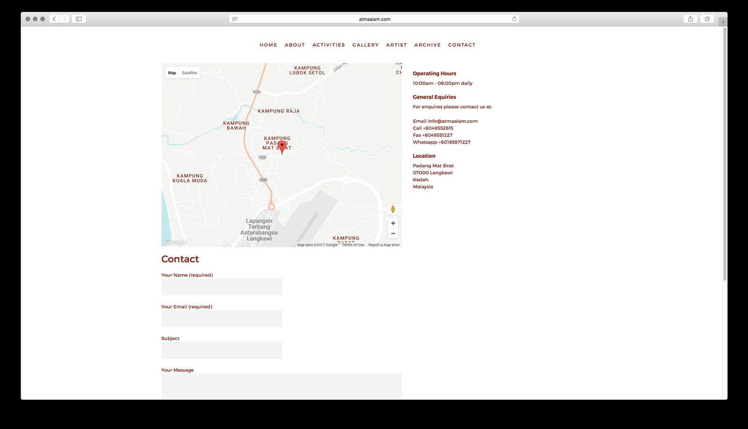Viewport: 748px width, 429px height.
Task: Focus the Your Name input field
Action: 222,287
